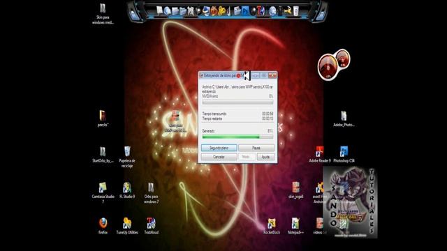Click the Tiempo restante label
Viewport: 447px width, 251px height.
click(x=212, y=119)
